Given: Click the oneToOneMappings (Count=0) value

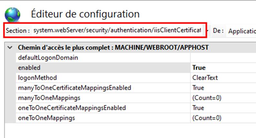Looking at the screenshot, I should [207, 118].
